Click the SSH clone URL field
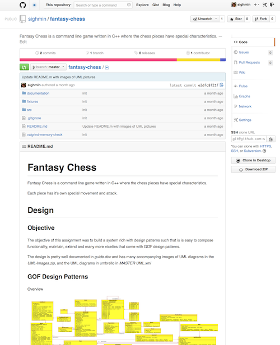This screenshot has width=280, height=345. click(249, 139)
